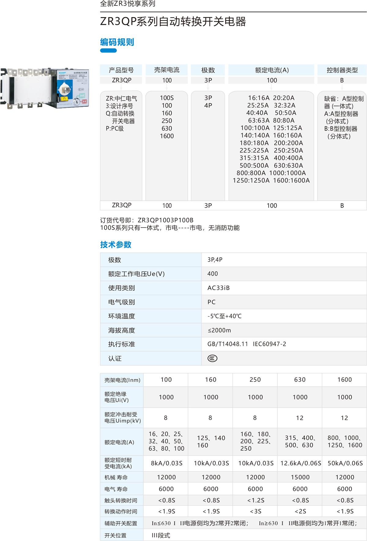Click the 800、1000、1250、1600 rated current cell
Viewport: 367px width, 541px height.
point(345,442)
